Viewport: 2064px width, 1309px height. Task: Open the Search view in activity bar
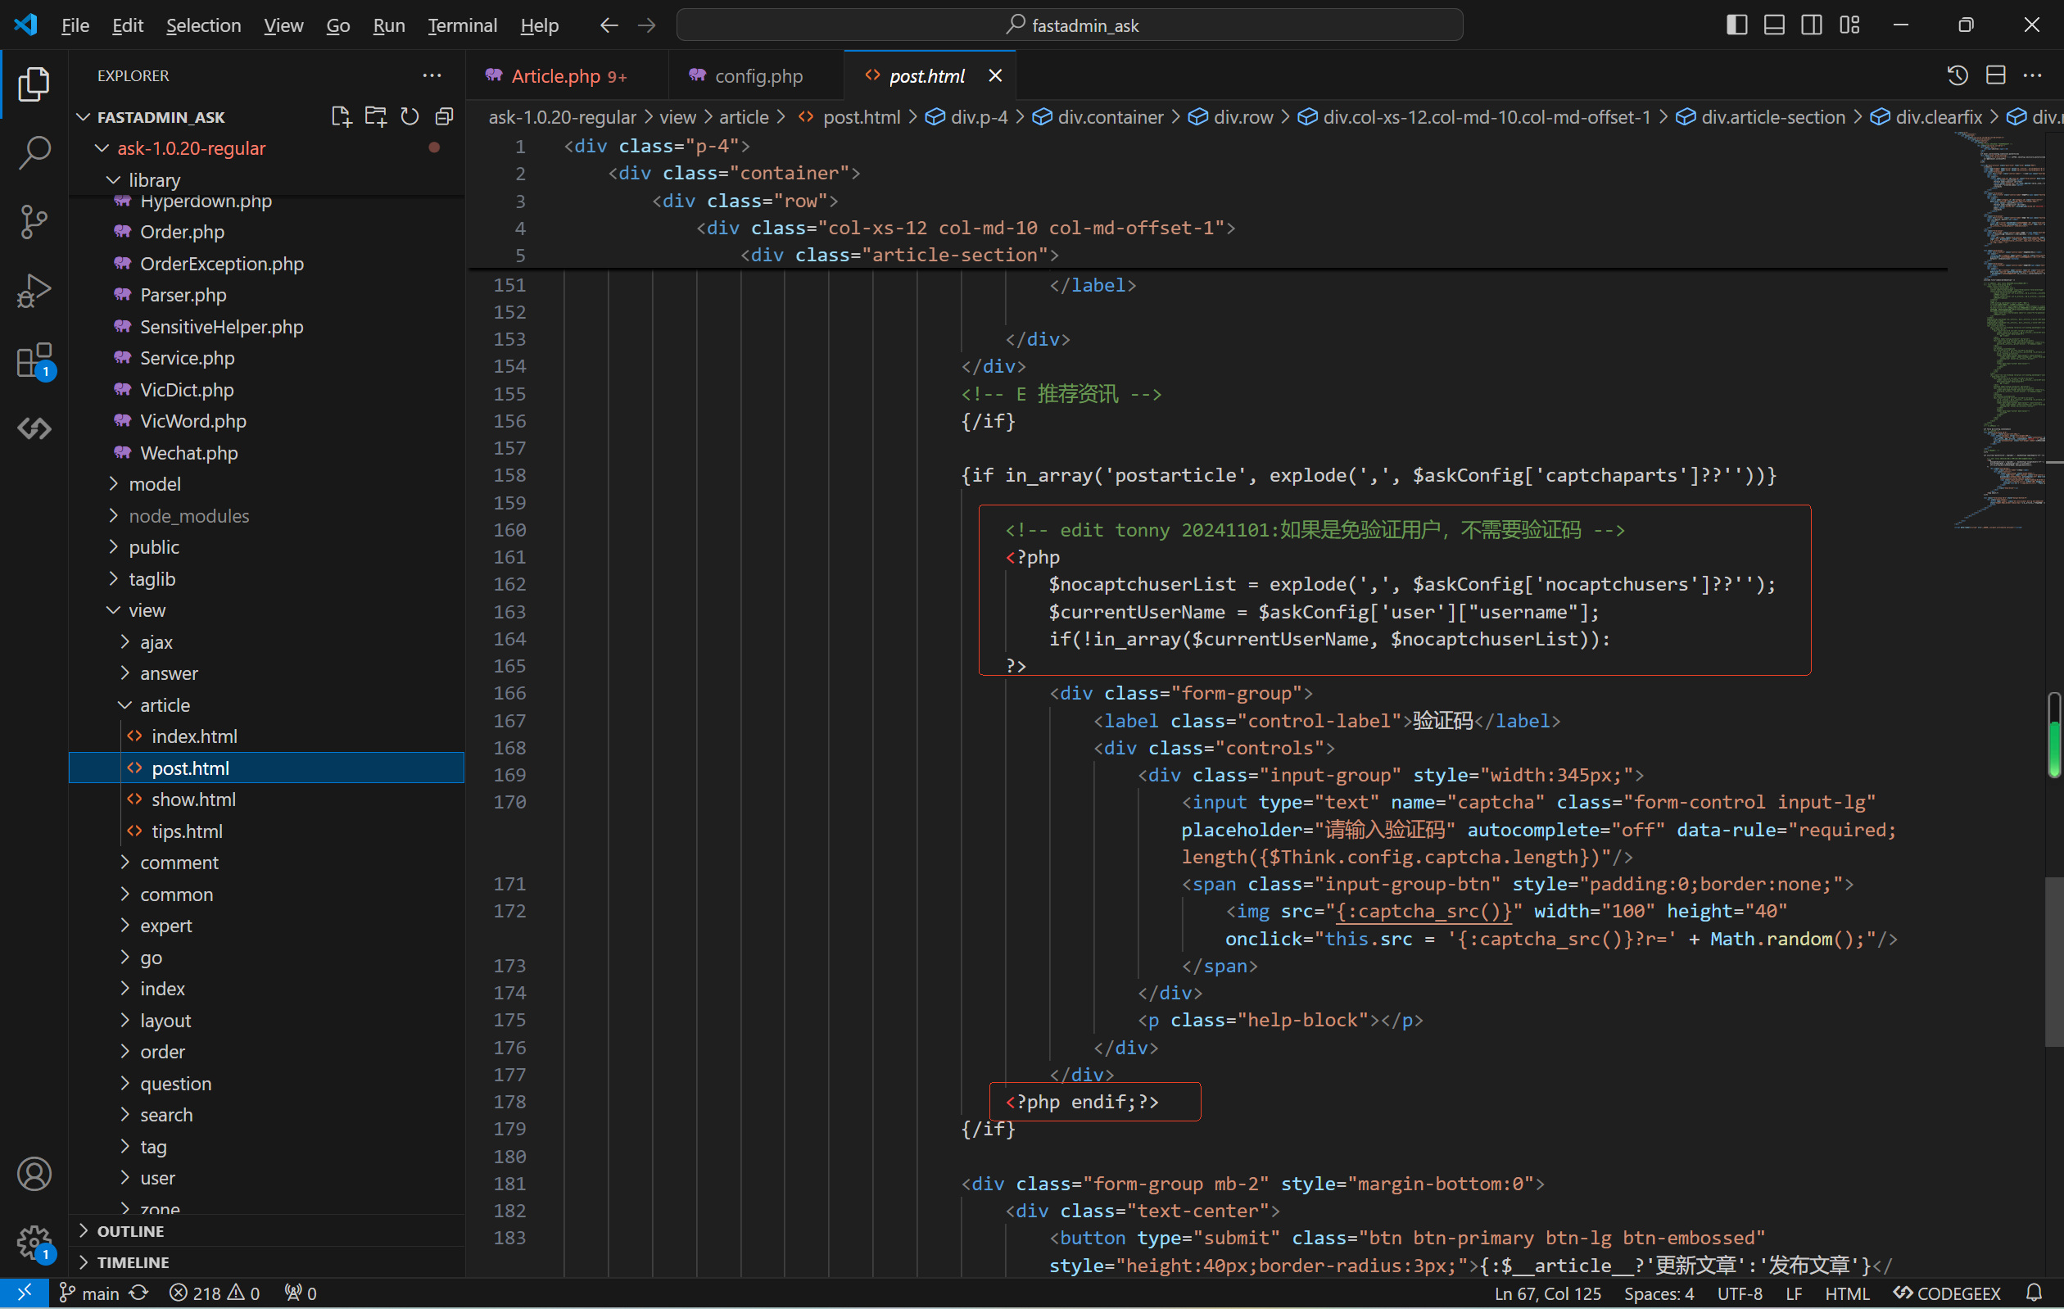[34, 152]
